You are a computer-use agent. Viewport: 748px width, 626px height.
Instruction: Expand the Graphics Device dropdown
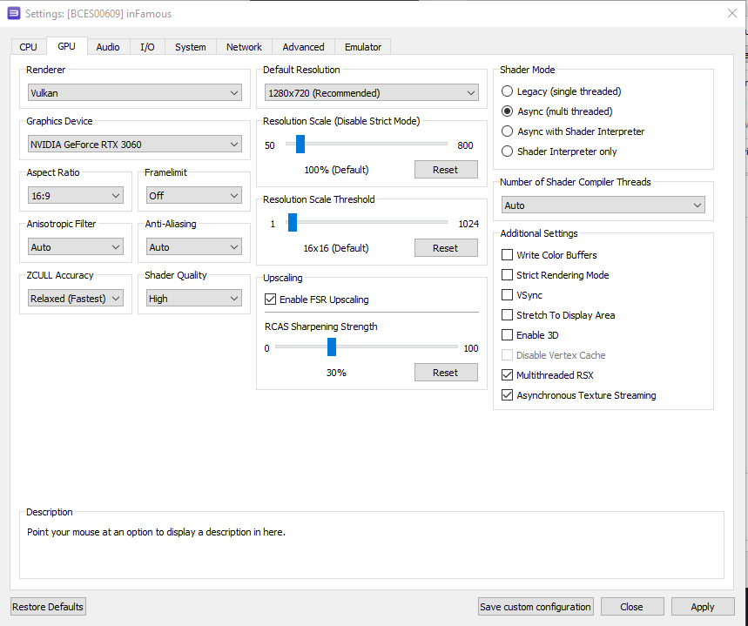tap(134, 145)
